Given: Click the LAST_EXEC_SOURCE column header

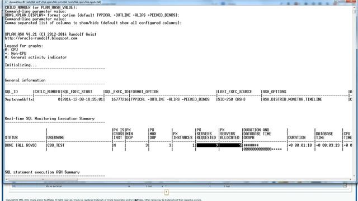Looking at the screenshot, I should tap(235, 92).
